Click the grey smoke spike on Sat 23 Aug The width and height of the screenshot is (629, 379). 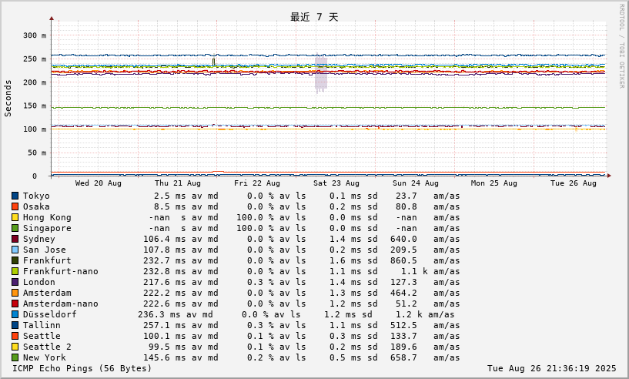point(321,74)
